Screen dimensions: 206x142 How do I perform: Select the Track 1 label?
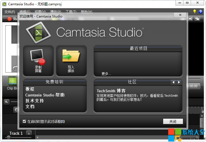(16, 133)
